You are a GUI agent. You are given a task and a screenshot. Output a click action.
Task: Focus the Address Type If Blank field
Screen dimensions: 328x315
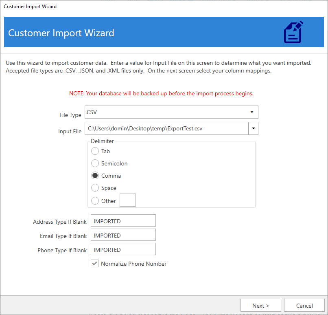pyautogui.click(x=123, y=221)
